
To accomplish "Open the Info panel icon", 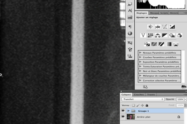I will (130, 33).
